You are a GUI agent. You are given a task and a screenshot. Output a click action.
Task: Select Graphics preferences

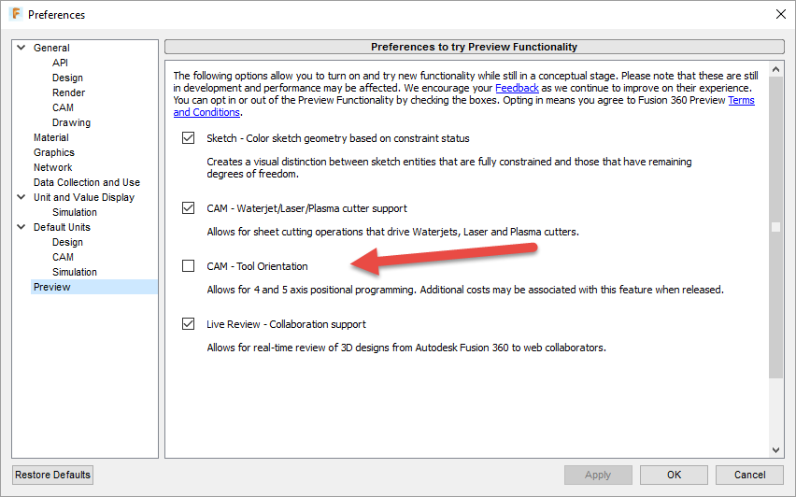pos(54,152)
